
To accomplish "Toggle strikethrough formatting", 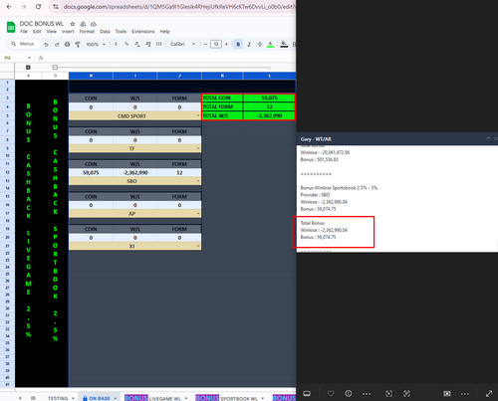I will (260, 44).
